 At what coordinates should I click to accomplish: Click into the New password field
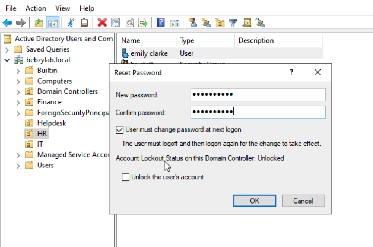258,94
